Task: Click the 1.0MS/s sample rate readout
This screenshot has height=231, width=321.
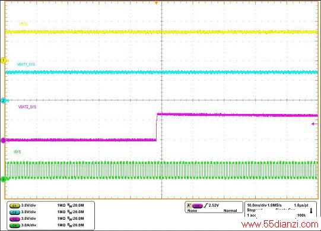Action: coord(275,205)
